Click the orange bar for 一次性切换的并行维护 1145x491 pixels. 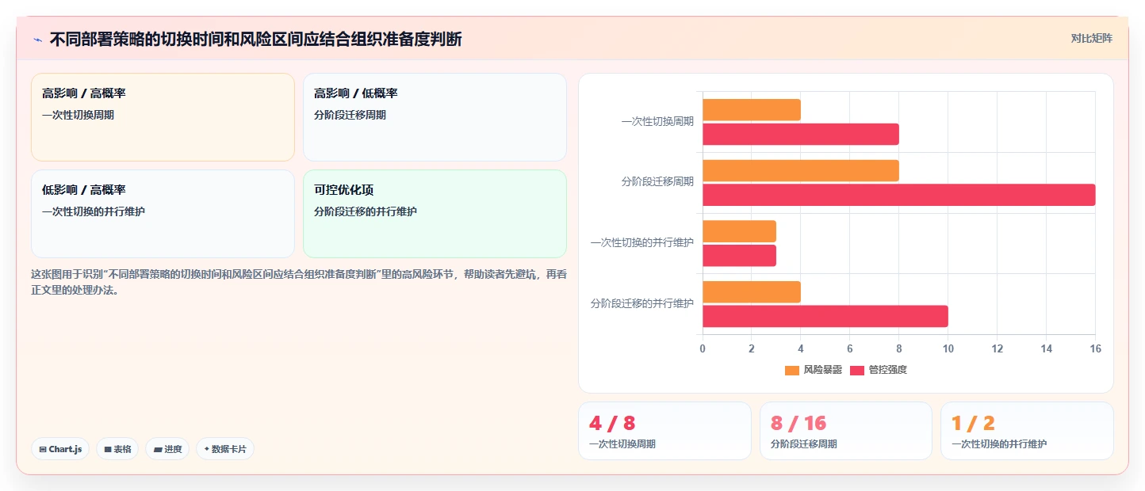[739, 231]
